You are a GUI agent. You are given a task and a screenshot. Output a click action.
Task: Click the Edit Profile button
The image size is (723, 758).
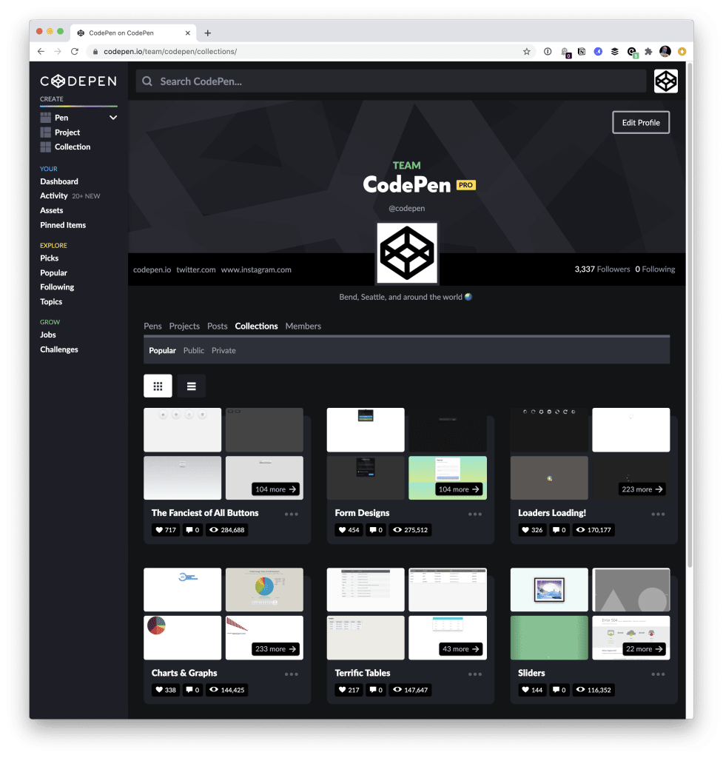pyautogui.click(x=641, y=122)
